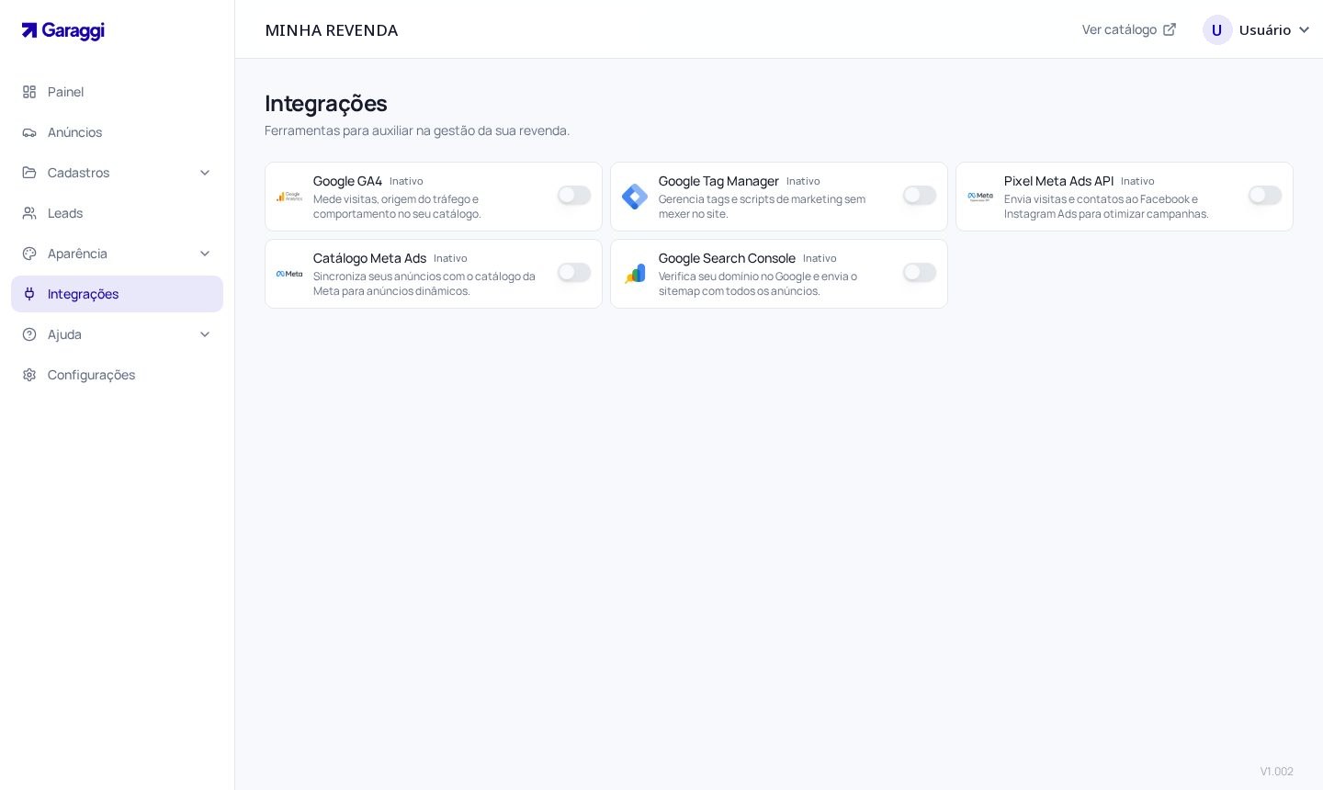Go to Painel in the sidebar
Viewport: 1323px width, 790px height.
pyautogui.click(x=117, y=92)
